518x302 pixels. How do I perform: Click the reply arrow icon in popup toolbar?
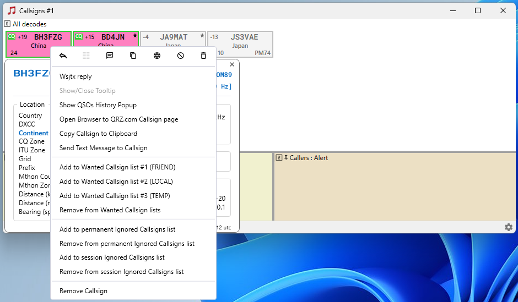point(63,56)
